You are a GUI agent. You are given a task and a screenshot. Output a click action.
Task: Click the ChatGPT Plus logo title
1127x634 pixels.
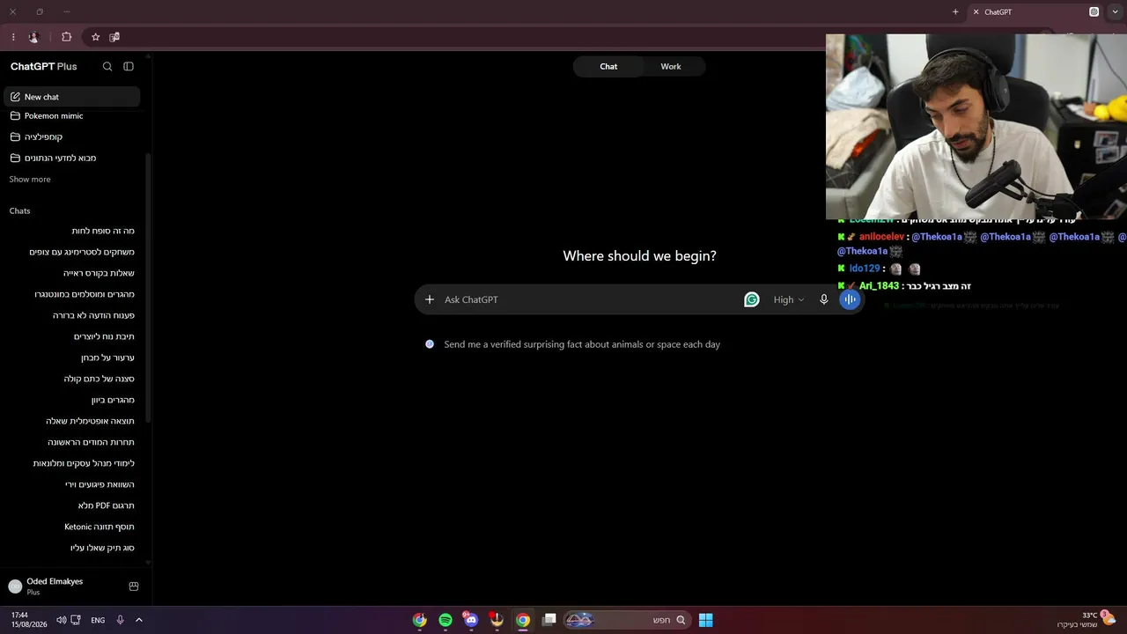coord(44,66)
